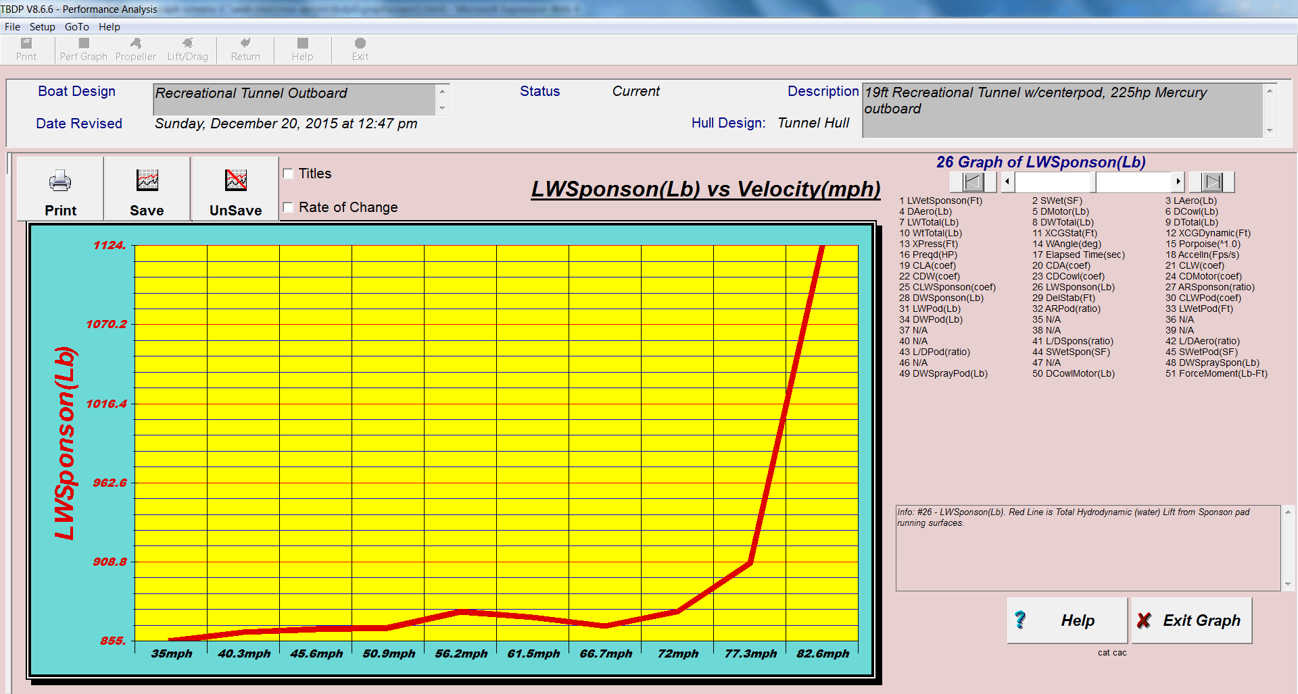
Task: Click Description box scroll down arrow
Action: point(1270,130)
